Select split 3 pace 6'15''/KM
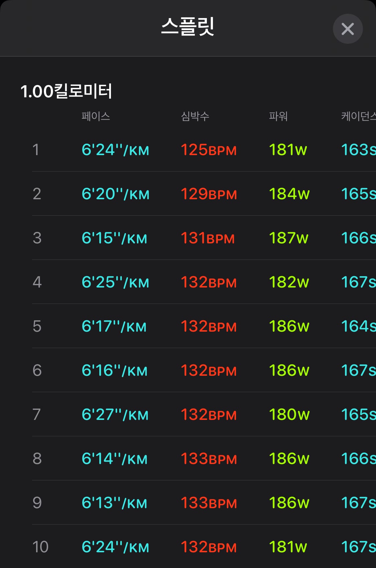Screen dimensions: 376x568 [x=114, y=238]
